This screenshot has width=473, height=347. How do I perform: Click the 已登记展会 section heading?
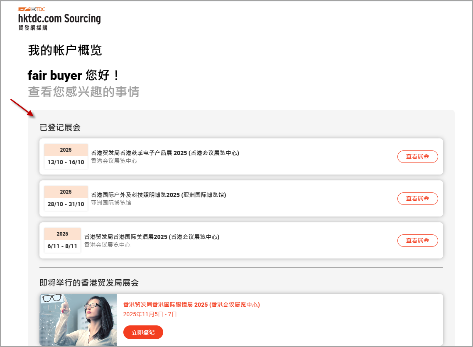coord(60,128)
